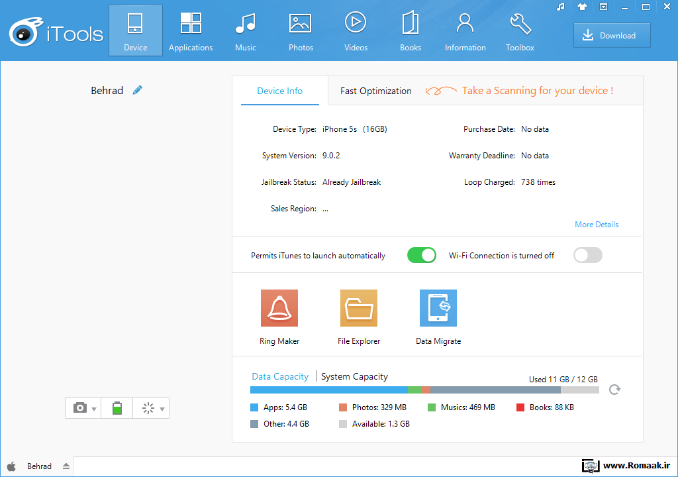Click the 'Already Jailbreak' status text

click(x=352, y=182)
